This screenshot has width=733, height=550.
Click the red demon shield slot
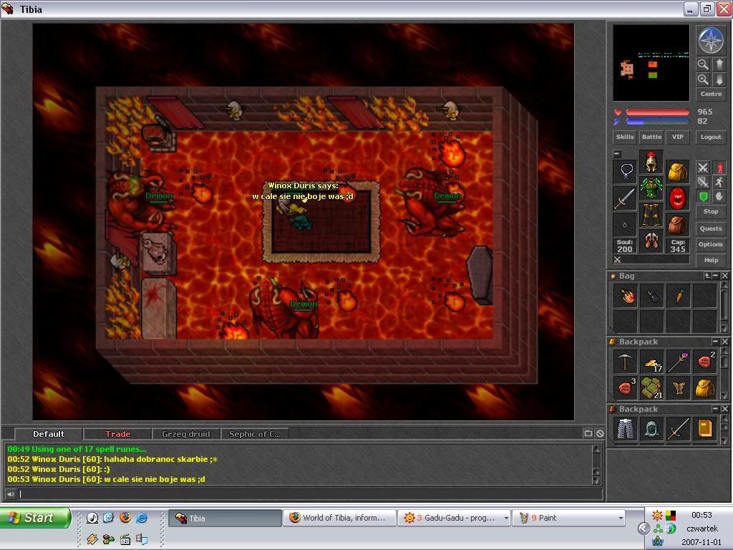click(677, 198)
